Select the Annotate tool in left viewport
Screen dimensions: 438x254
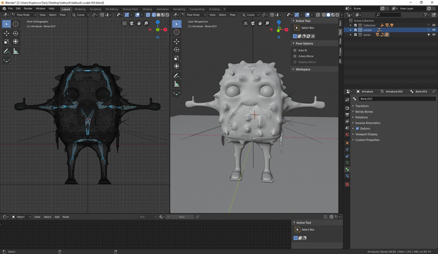6,51
